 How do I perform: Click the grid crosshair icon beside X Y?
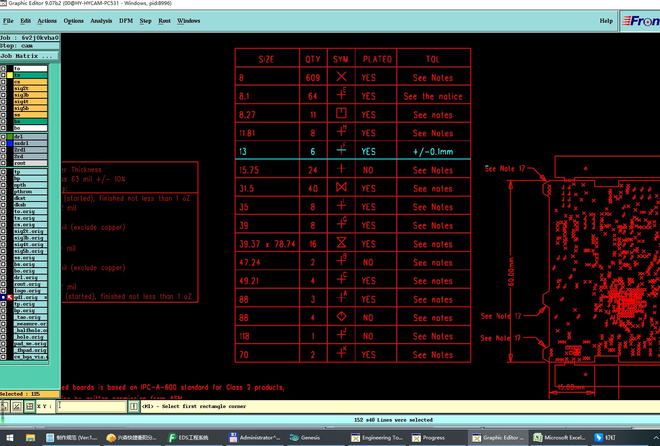tap(30, 406)
